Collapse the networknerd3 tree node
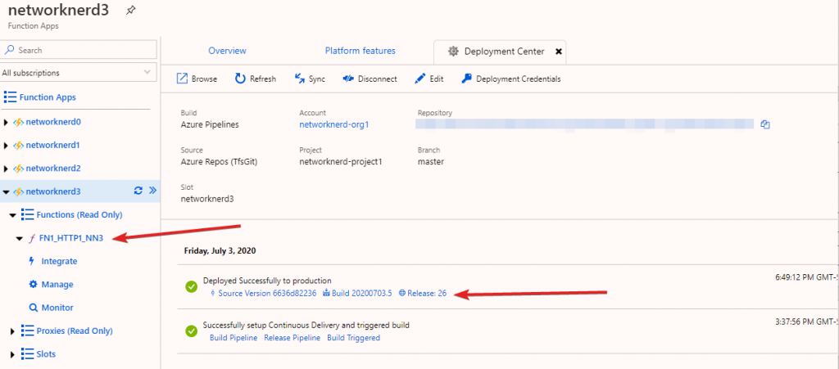This screenshot has height=369, width=839. 6,191
